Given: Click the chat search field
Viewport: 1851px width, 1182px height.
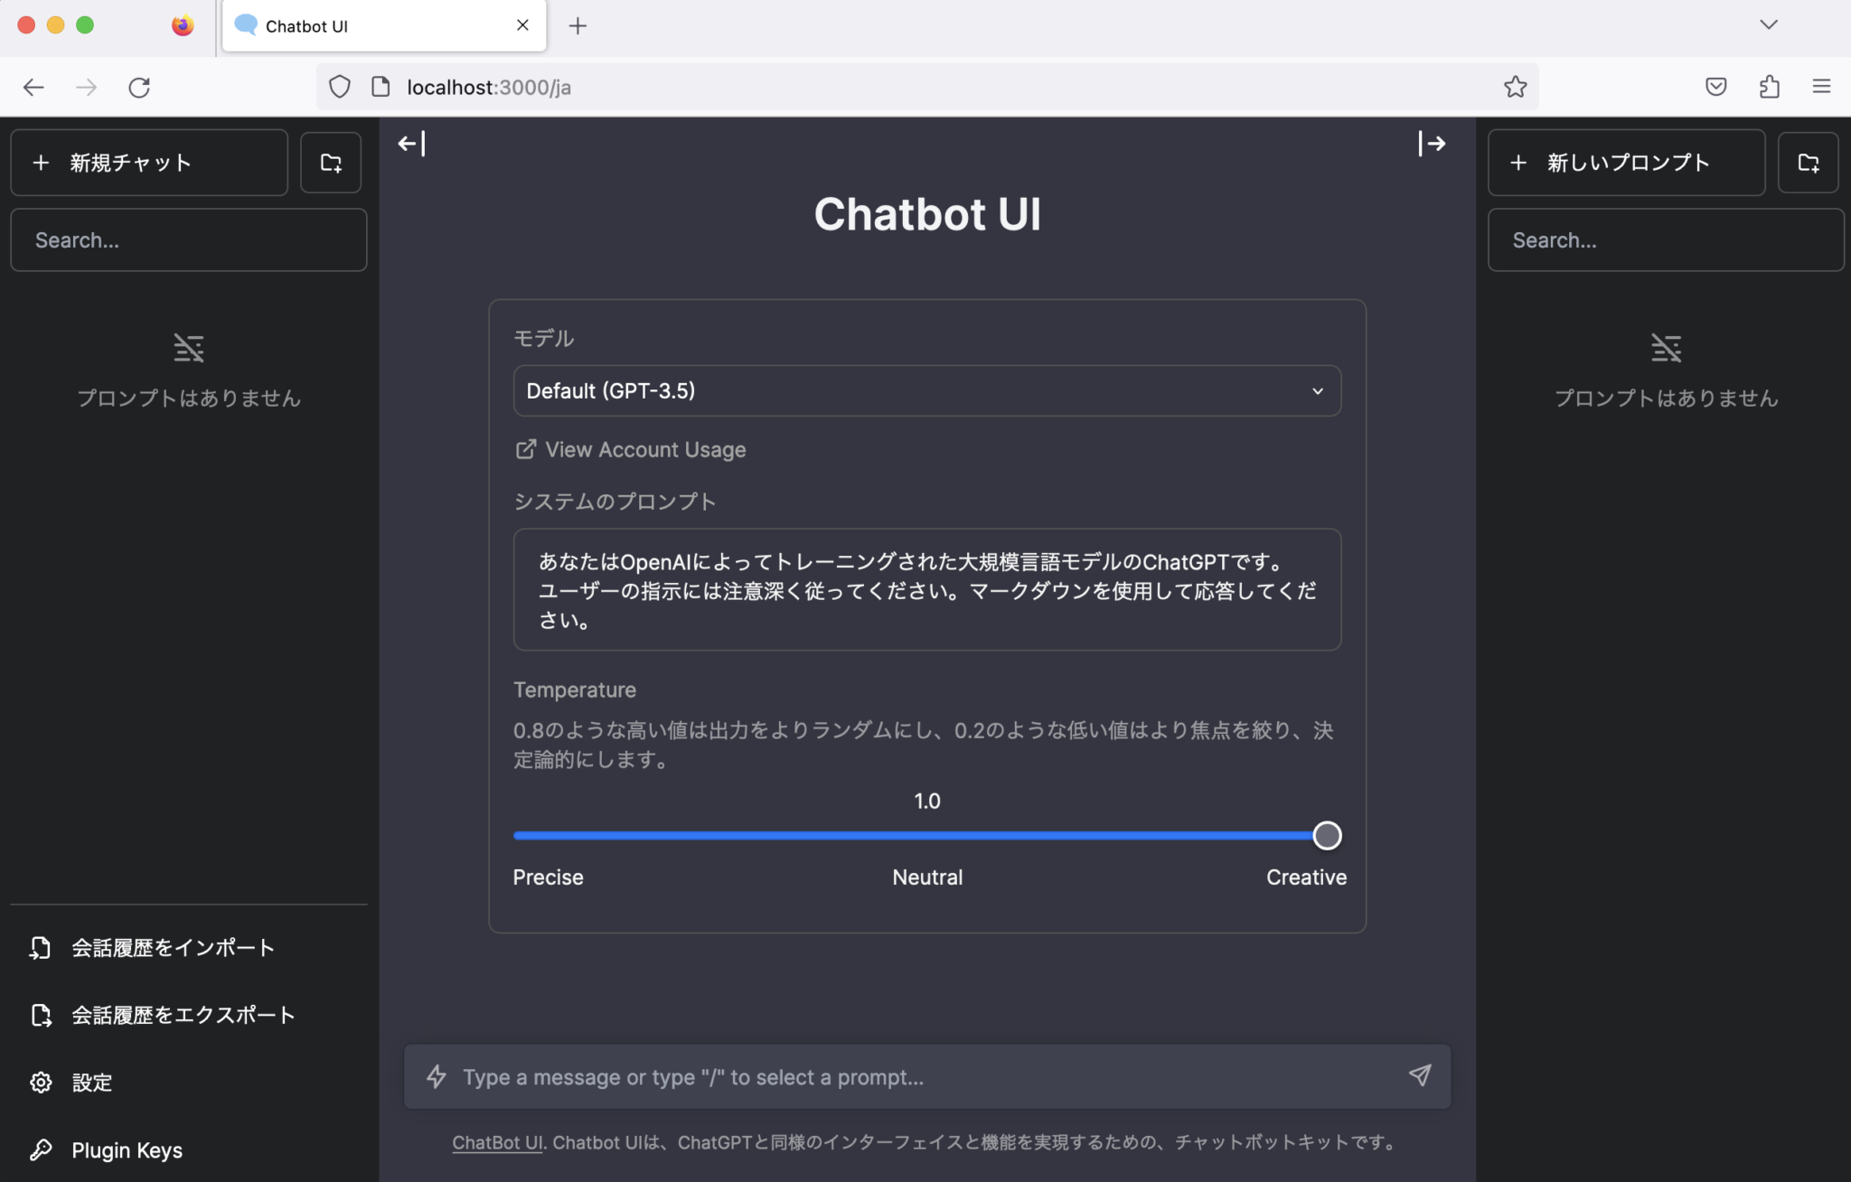Looking at the screenshot, I should click(187, 239).
